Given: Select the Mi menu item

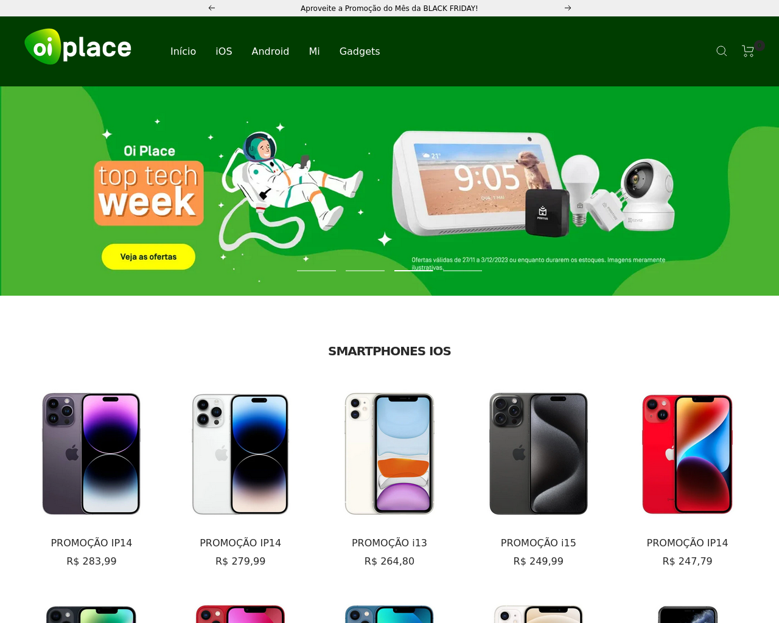Looking at the screenshot, I should click(x=314, y=51).
